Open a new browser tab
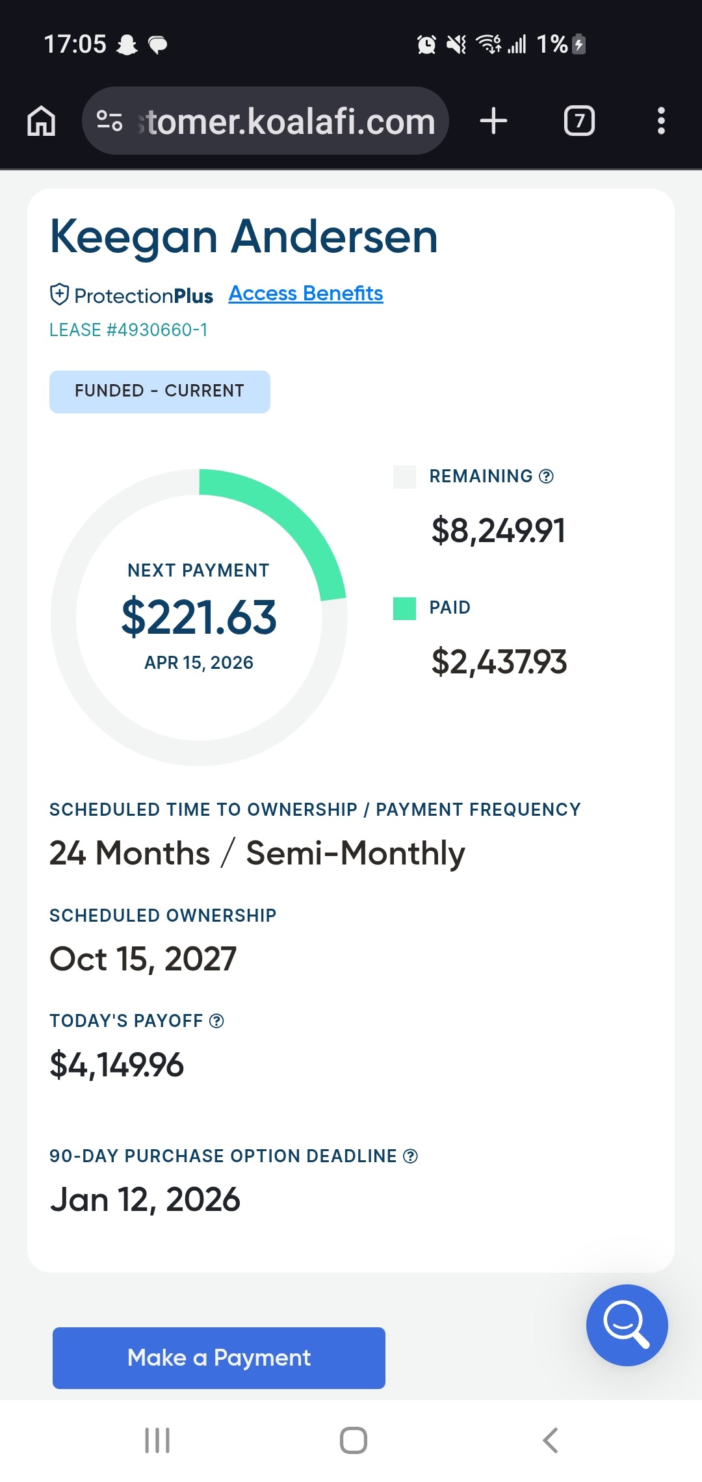Screen dimensions: 702x1482 (x=493, y=121)
